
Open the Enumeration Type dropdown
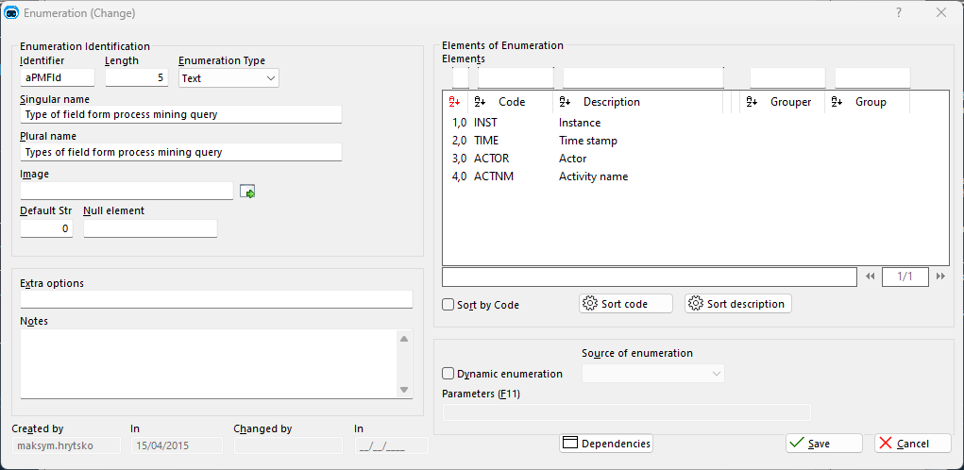(228, 78)
